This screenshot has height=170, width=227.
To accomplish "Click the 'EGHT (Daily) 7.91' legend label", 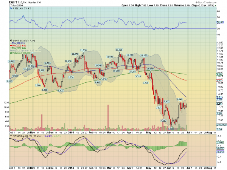I will point(24,41).
